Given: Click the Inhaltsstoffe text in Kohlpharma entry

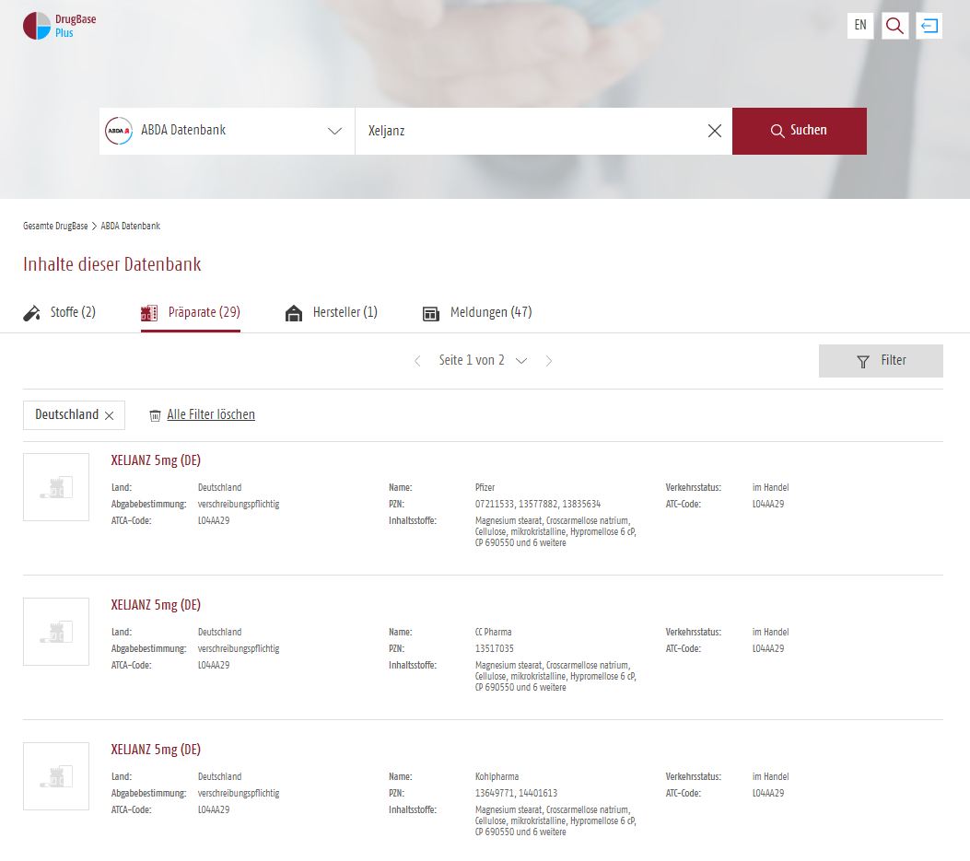Looking at the screenshot, I should click(x=555, y=822).
